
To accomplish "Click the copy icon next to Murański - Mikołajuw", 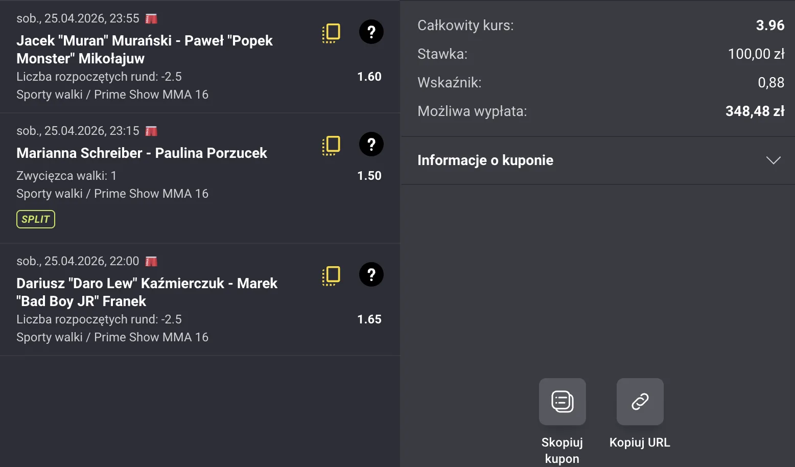I will tap(331, 32).
